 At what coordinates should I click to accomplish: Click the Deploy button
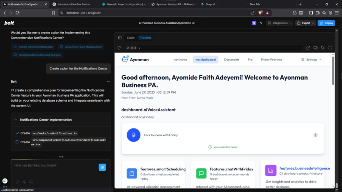click(326, 23)
